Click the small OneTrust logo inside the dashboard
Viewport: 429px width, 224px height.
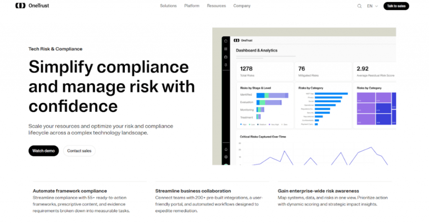(x=243, y=41)
